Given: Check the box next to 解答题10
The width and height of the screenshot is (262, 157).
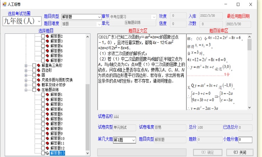Looking at the screenshot, I should click(x=43, y=138).
